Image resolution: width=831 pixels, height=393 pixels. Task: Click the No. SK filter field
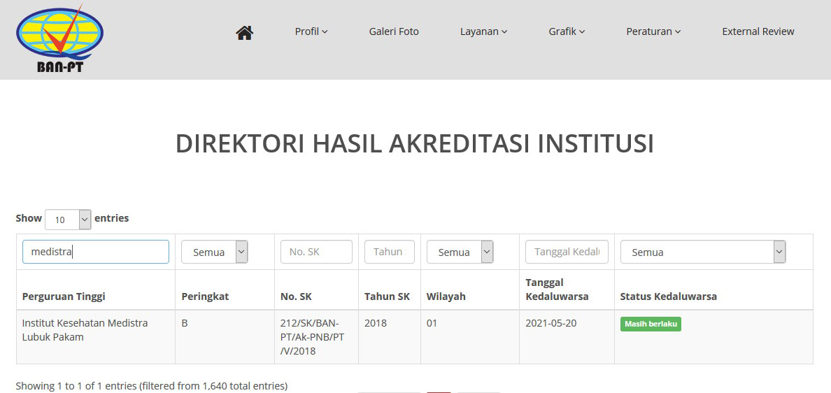[316, 252]
